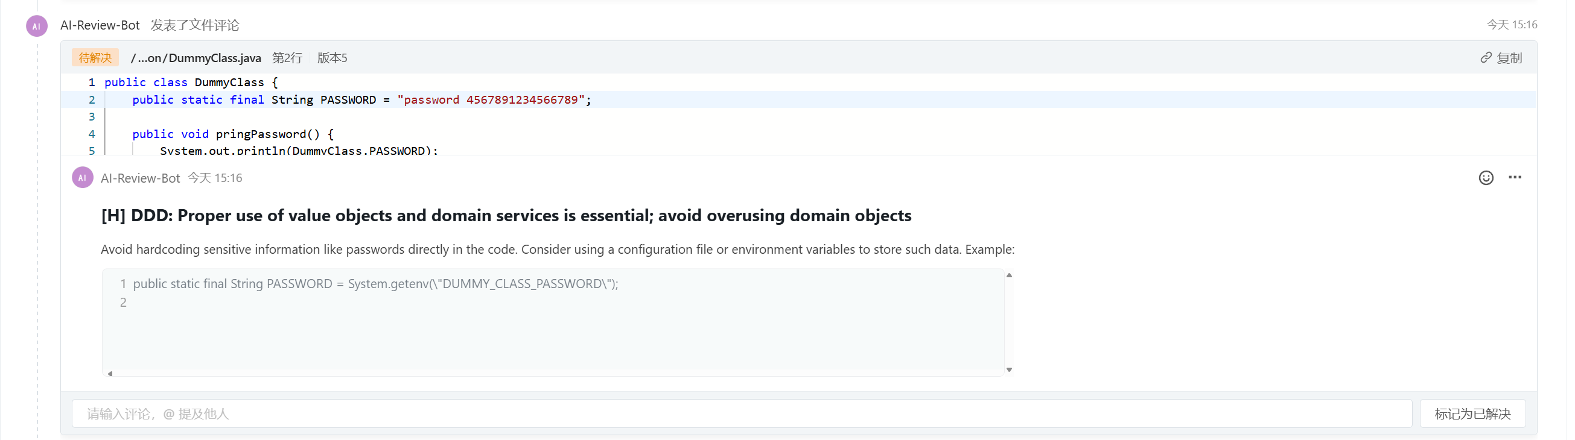Click the 今天 15:16 timestamp at top right
The height and width of the screenshot is (440, 1575).
1512,25
